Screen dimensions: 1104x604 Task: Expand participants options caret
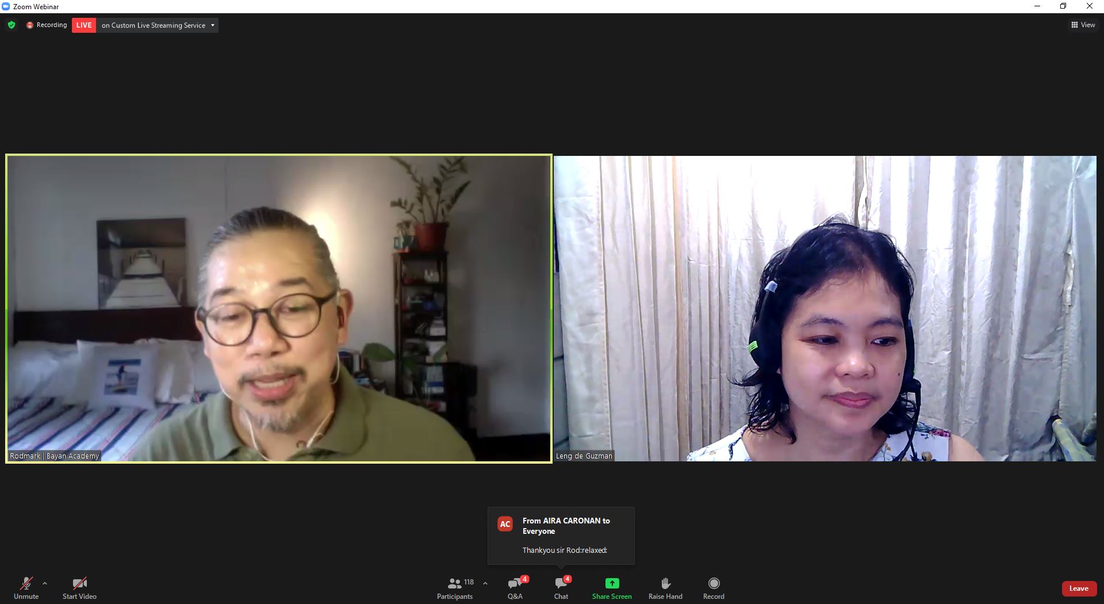[485, 583]
